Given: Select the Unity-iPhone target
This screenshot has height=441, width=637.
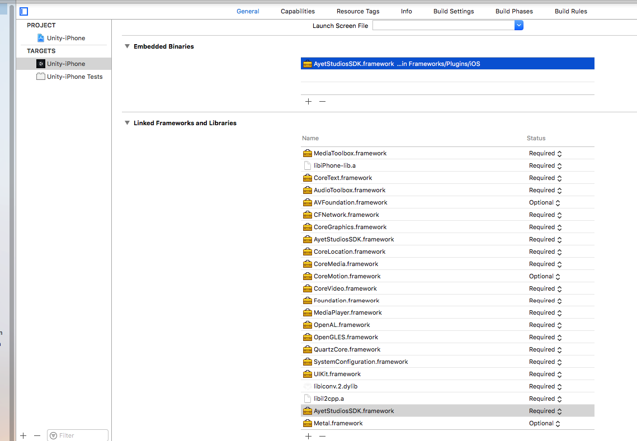Looking at the screenshot, I should coord(64,64).
